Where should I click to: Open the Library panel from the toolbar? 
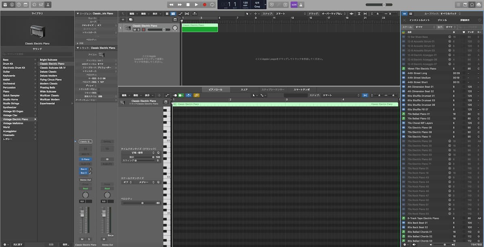click(5, 4)
